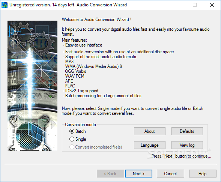Click the 'Conversion mode' group label
221x182 pixels.
click(x=80, y=125)
